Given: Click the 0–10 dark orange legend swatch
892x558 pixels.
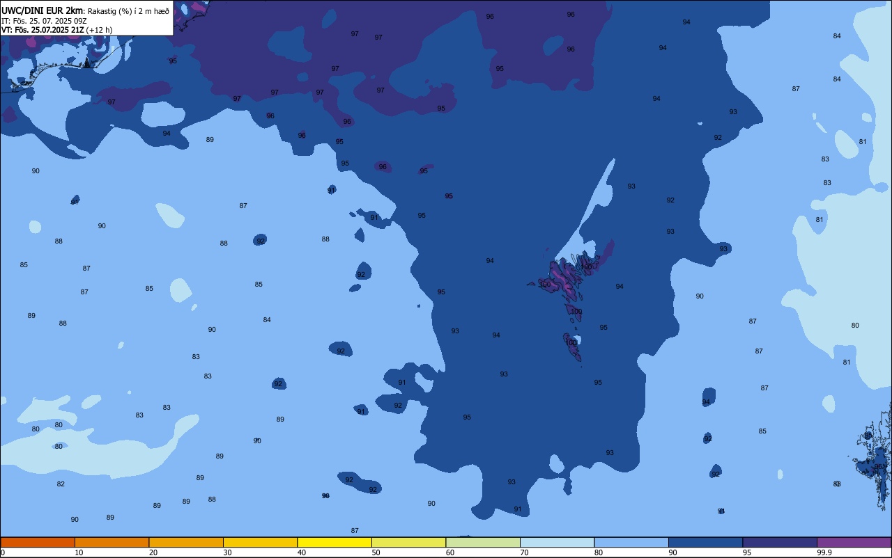Looking at the screenshot, I should point(38,542).
